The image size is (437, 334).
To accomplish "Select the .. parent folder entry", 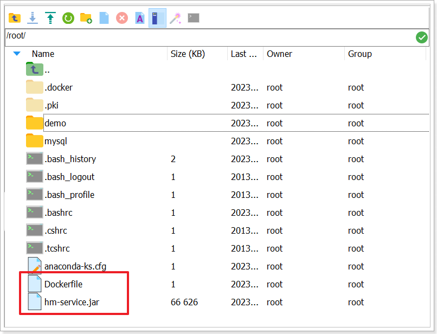I will coord(227,70).
